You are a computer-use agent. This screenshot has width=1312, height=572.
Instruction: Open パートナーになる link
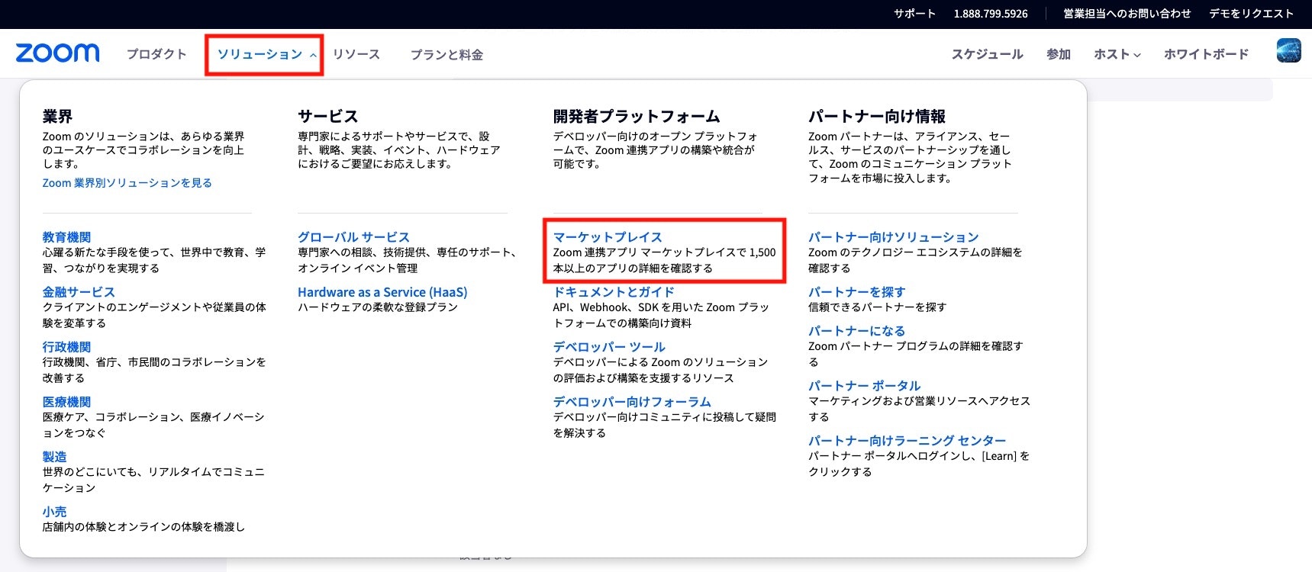pyautogui.click(x=856, y=331)
